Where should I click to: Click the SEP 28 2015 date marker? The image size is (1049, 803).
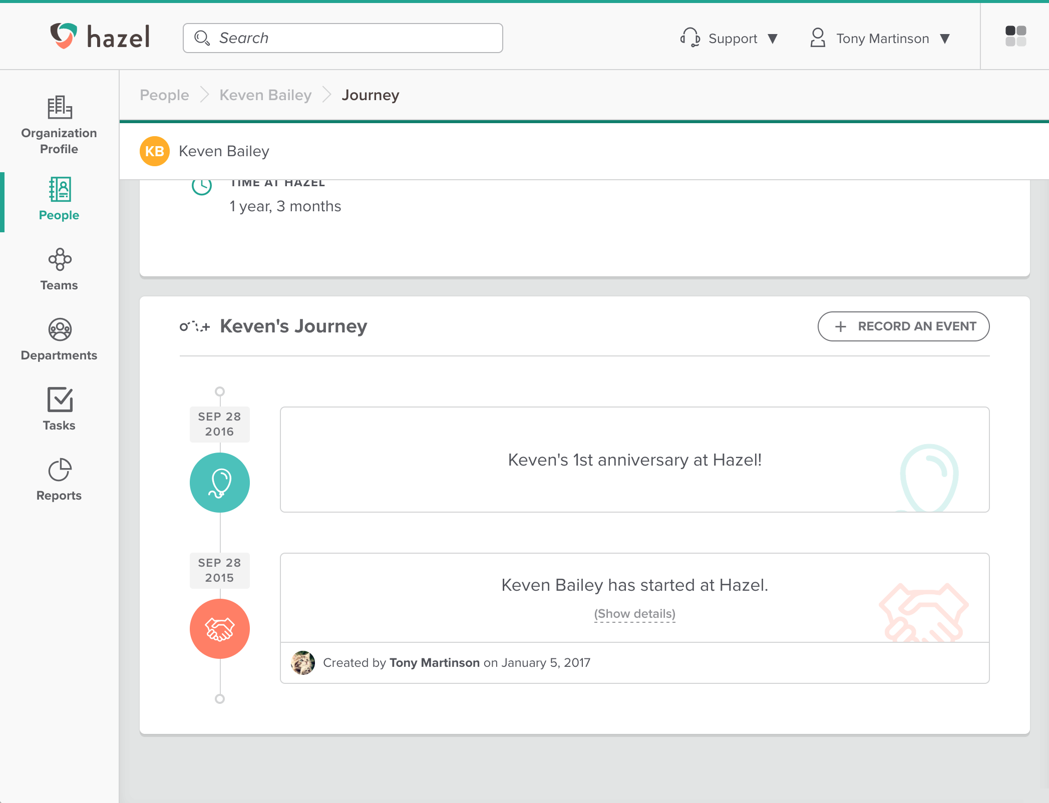pos(219,570)
